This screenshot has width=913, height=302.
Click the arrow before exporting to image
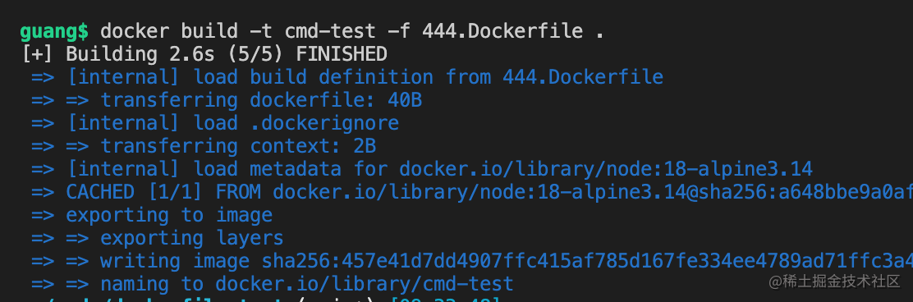click(43, 215)
